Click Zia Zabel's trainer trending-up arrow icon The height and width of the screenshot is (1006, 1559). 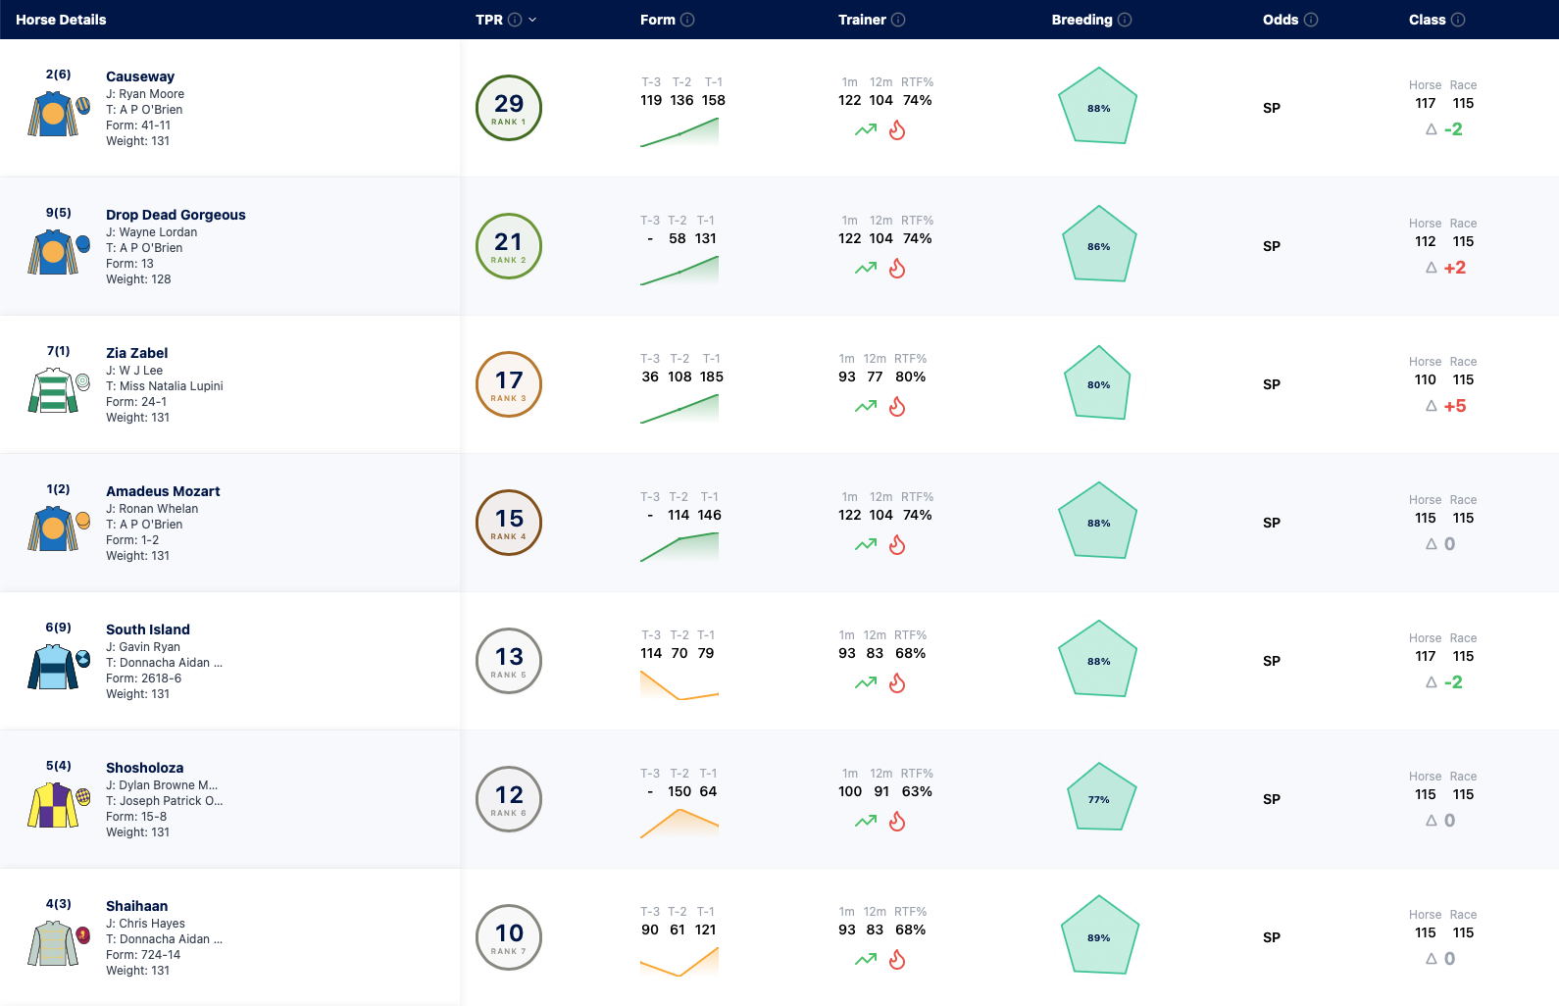pos(866,406)
